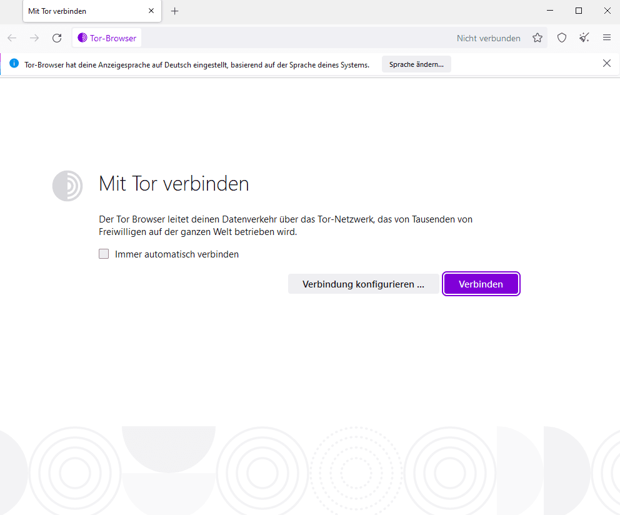
Task: Enable Immer automatisch verbinden checkbox
Action: click(x=104, y=254)
